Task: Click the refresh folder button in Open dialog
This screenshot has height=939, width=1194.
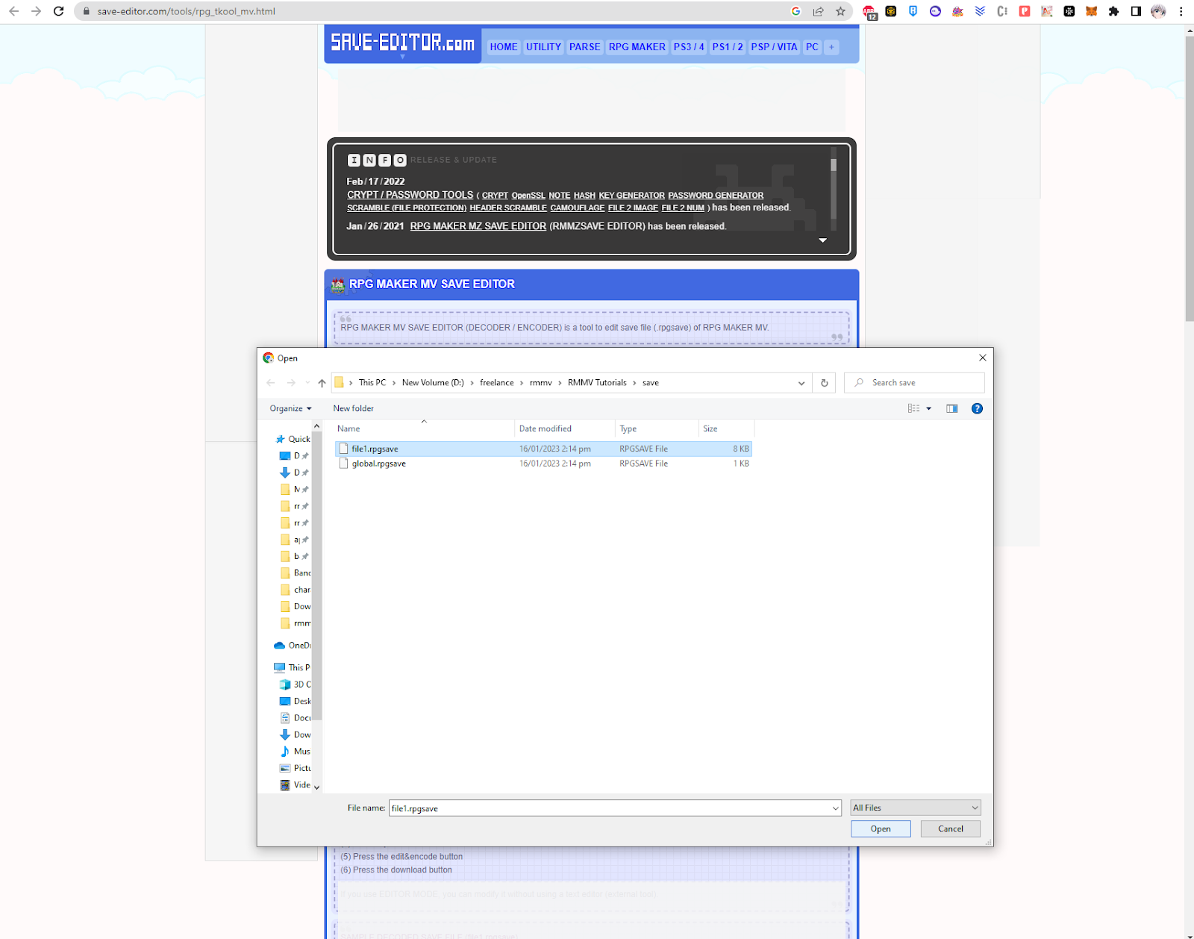Action: point(825,383)
